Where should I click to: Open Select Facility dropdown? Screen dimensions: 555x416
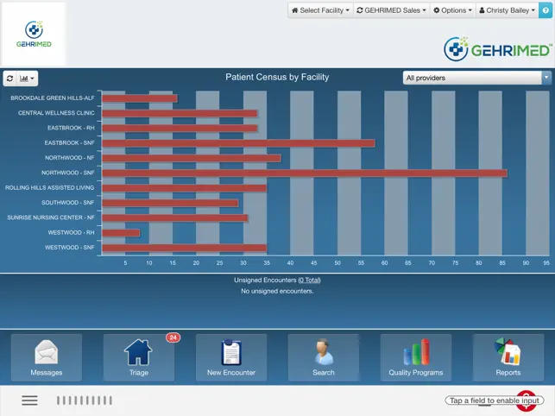pos(320,10)
